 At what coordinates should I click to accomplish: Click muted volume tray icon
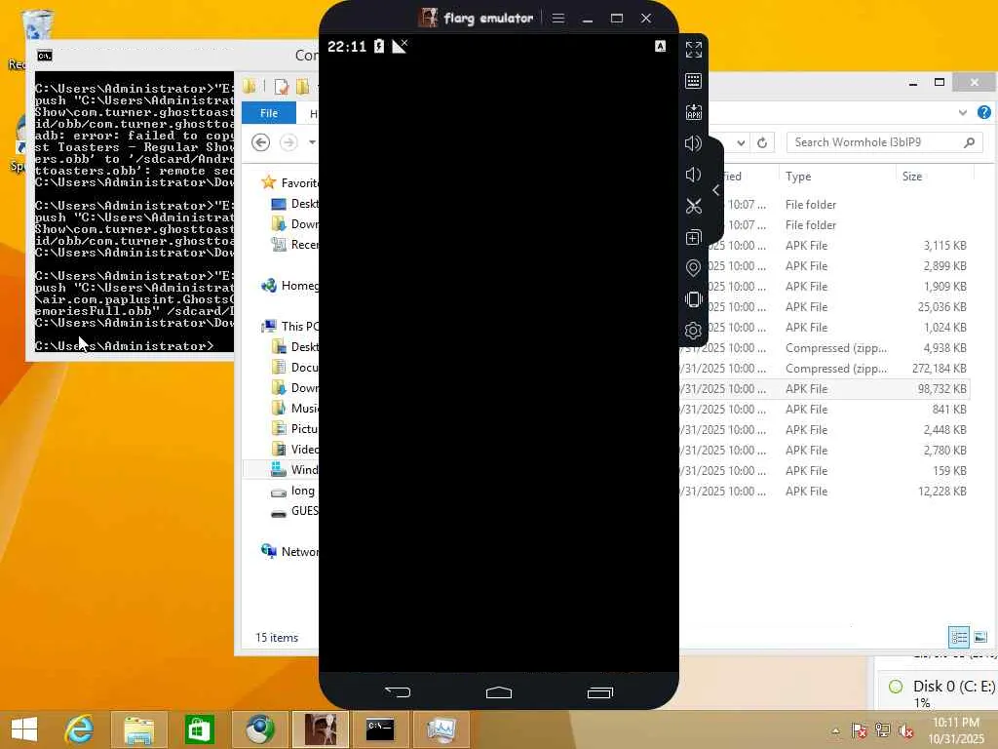(906, 730)
